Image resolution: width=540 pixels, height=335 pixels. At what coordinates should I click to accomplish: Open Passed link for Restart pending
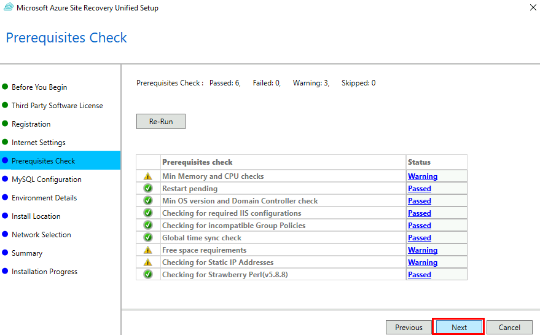(x=420, y=189)
